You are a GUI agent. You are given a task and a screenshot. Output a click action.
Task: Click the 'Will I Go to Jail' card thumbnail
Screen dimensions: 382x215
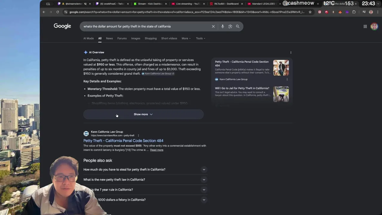click(281, 94)
